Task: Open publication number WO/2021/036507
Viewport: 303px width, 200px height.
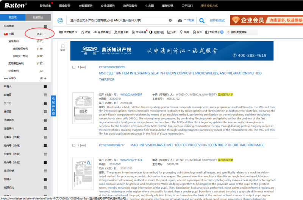Action: coord(131,95)
